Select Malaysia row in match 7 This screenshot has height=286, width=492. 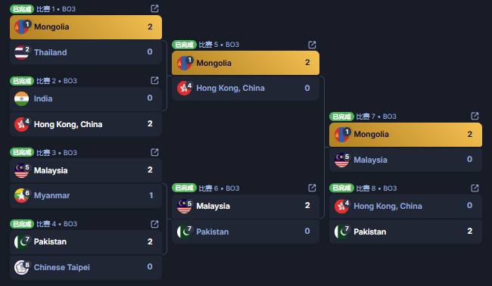pyautogui.click(x=406, y=160)
